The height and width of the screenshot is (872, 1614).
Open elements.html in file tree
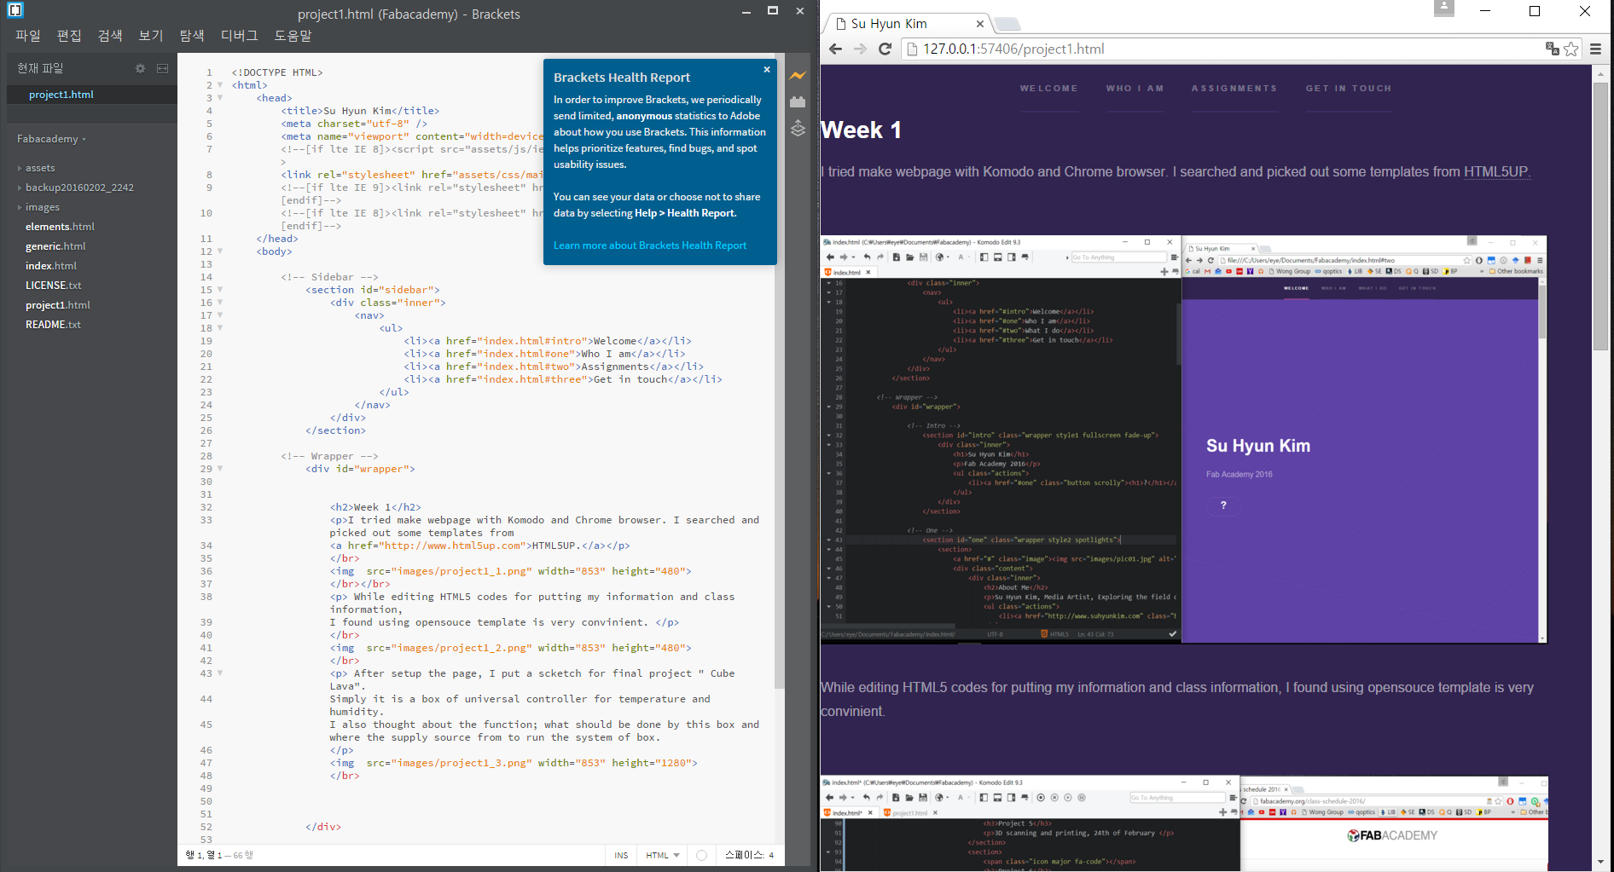click(60, 227)
